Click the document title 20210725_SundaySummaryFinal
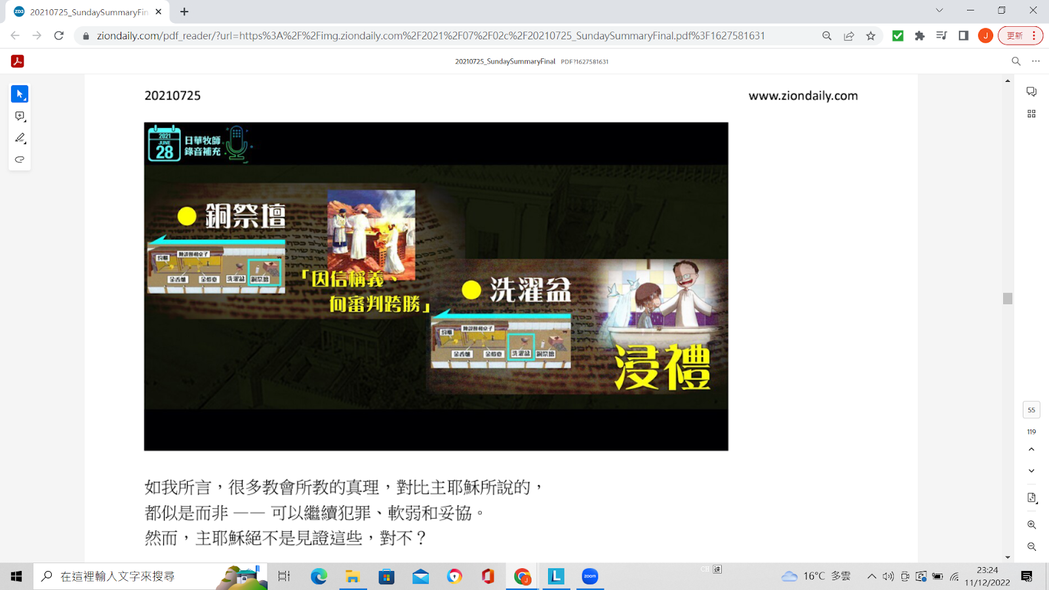The width and height of the screenshot is (1049, 590). pyautogui.click(x=505, y=61)
